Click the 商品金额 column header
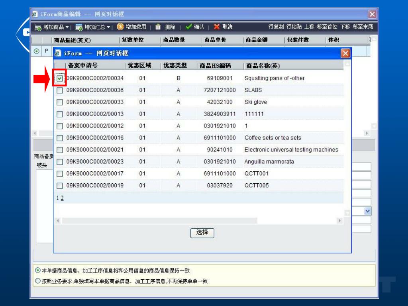Image resolution: width=408 pixels, height=306 pixels. point(257,40)
